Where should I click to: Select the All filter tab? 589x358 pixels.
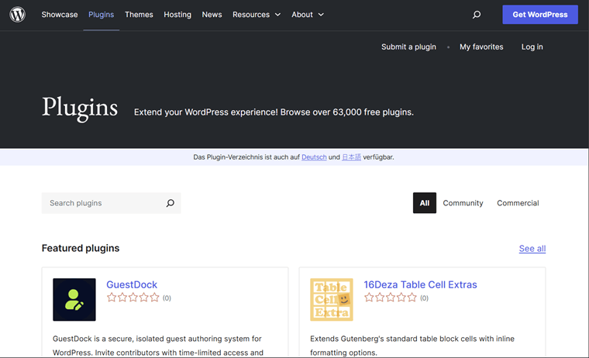click(x=425, y=203)
